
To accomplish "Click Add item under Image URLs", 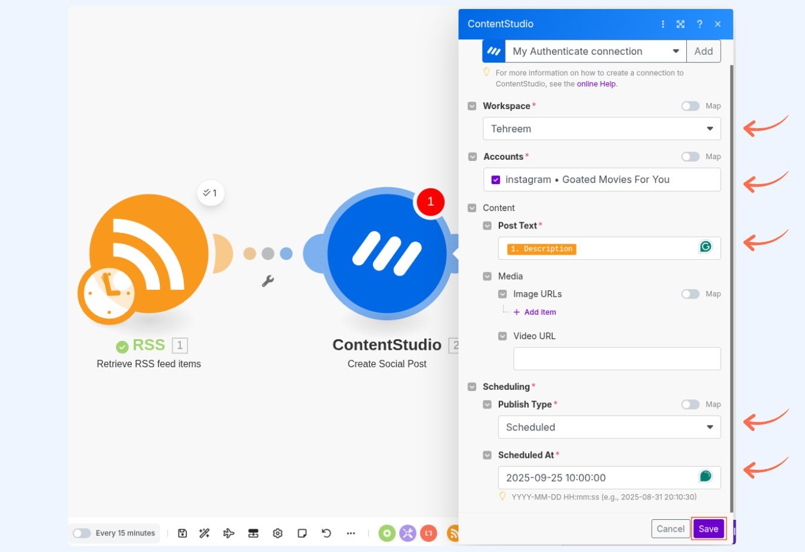I will click(x=539, y=312).
